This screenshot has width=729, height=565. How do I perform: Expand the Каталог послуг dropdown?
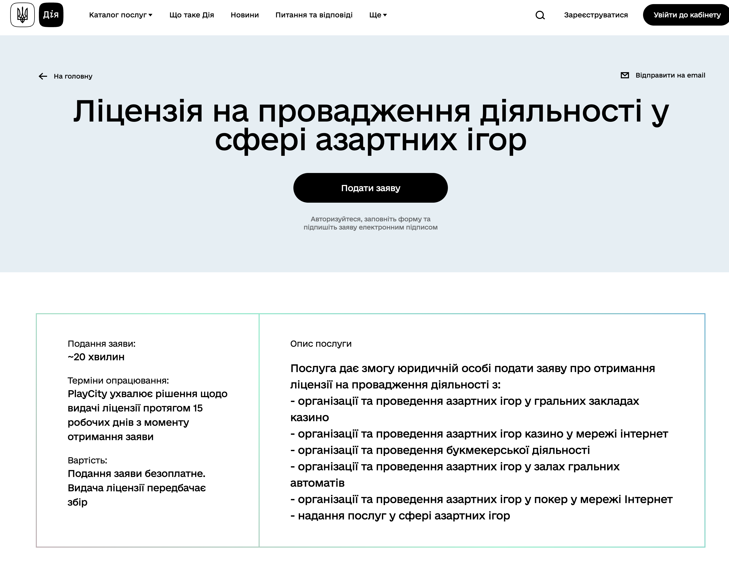pos(121,15)
